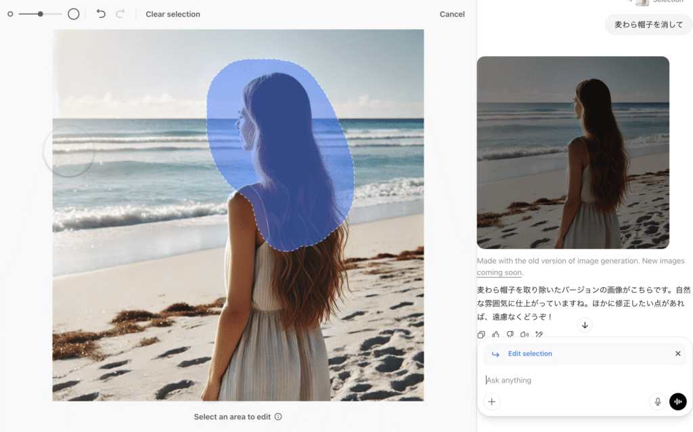Open info icon beside Select an area to edit
Viewport: 693px width, 432px height.
[x=278, y=416]
